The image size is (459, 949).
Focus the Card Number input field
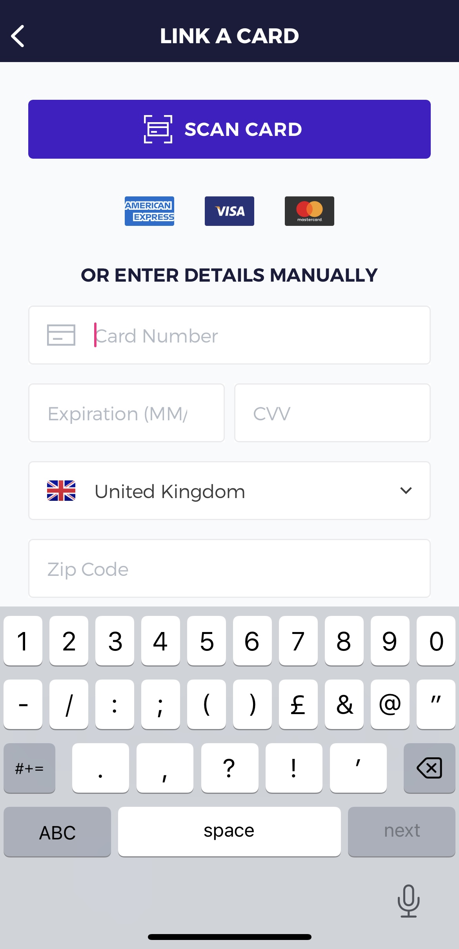click(x=229, y=335)
